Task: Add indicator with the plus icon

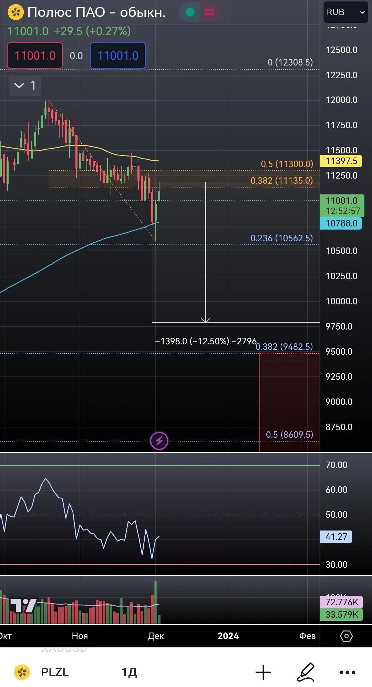Action: (x=263, y=672)
